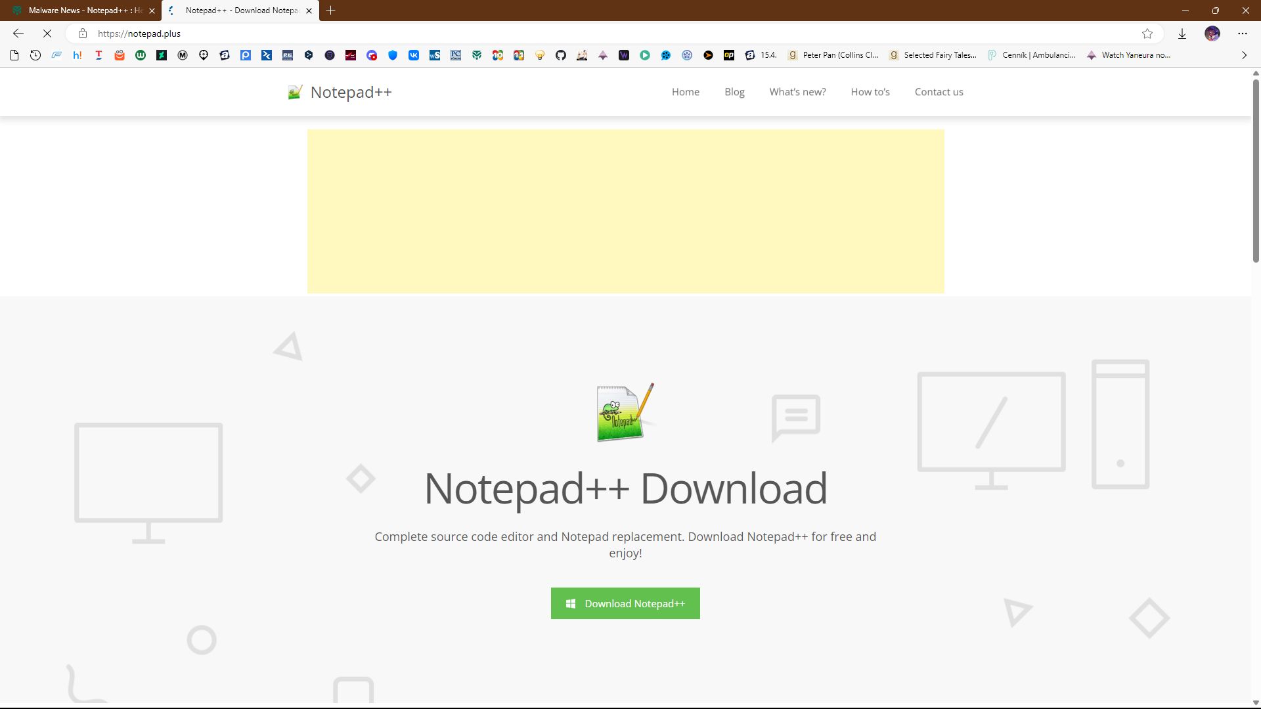The width and height of the screenshot is (1261, 709).
Task: Click the 'Complete source code editor' description text
Action: pos(625,545)
